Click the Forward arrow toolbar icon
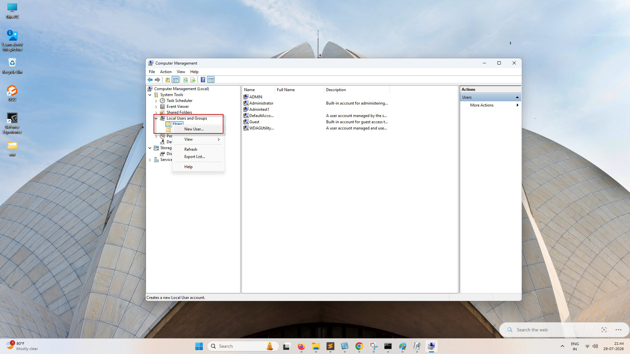Image resolution: width=630 pixels, height=354 pixels. click(157, 80)
